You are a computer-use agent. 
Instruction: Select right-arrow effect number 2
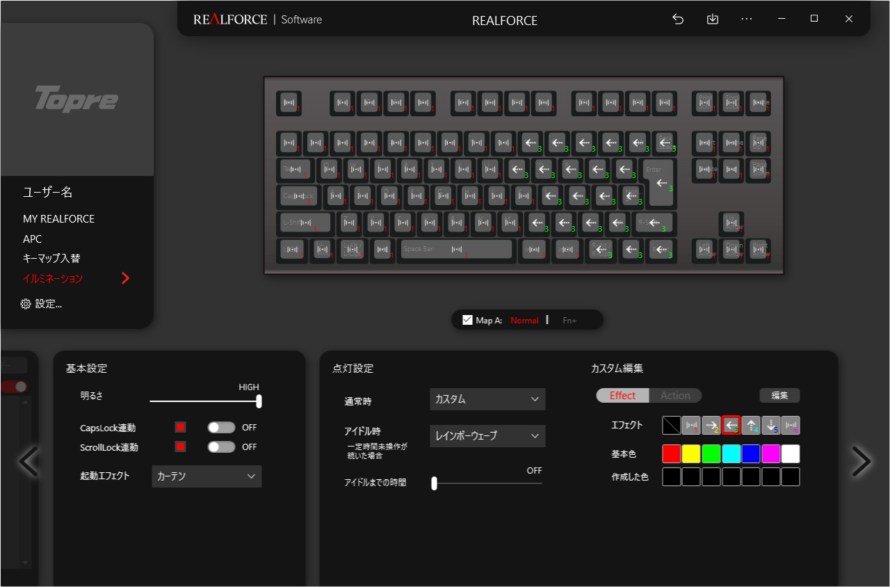tap(711, 425)
